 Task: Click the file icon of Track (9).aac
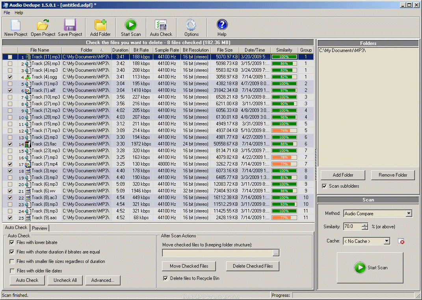(x=28, y=218)
